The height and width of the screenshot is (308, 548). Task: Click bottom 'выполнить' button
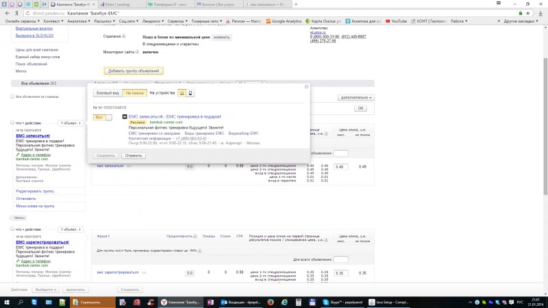click(x=75, y=290)
